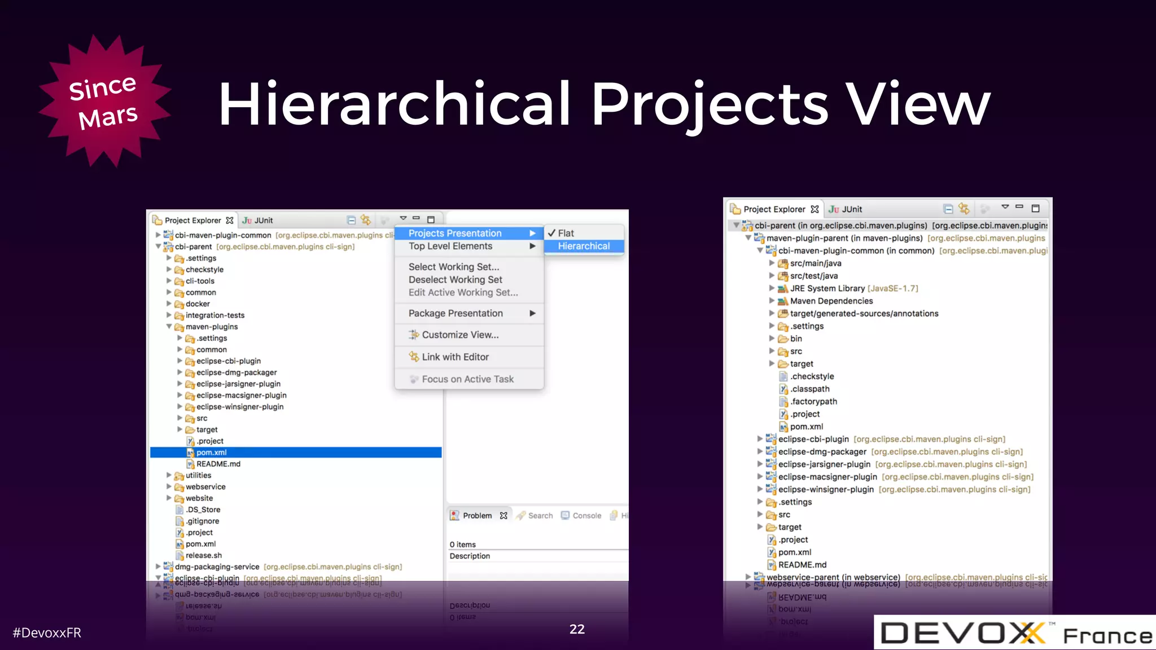Collapse cbi-parent project in left explorer
Viewport: 1156px width, 650px height.
point(158,247)
